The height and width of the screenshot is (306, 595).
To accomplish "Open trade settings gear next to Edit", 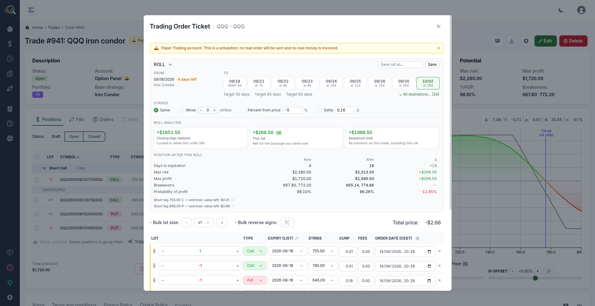I will [x=526, y=41].
